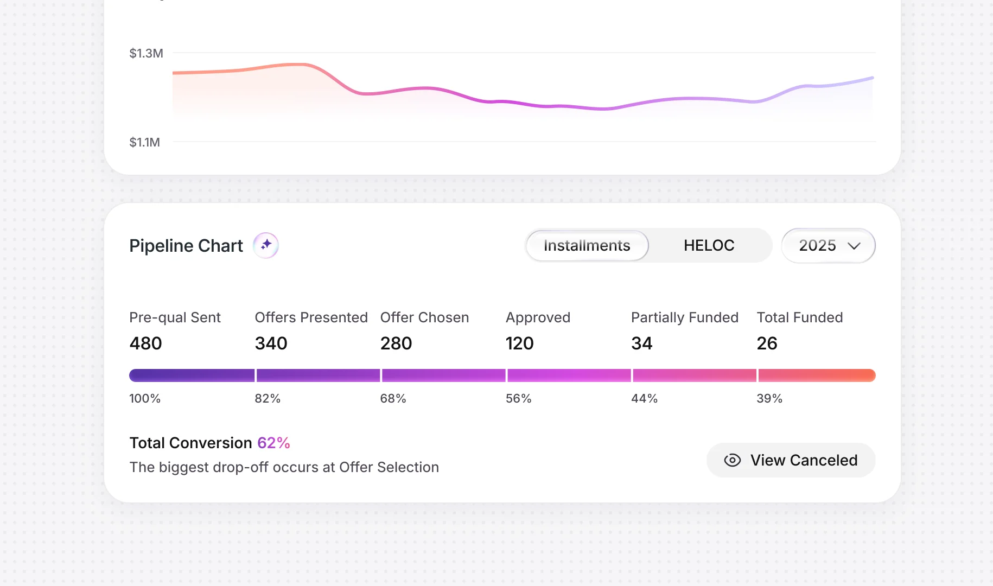Select the Offers Presented bar segment

pos(318,375)
